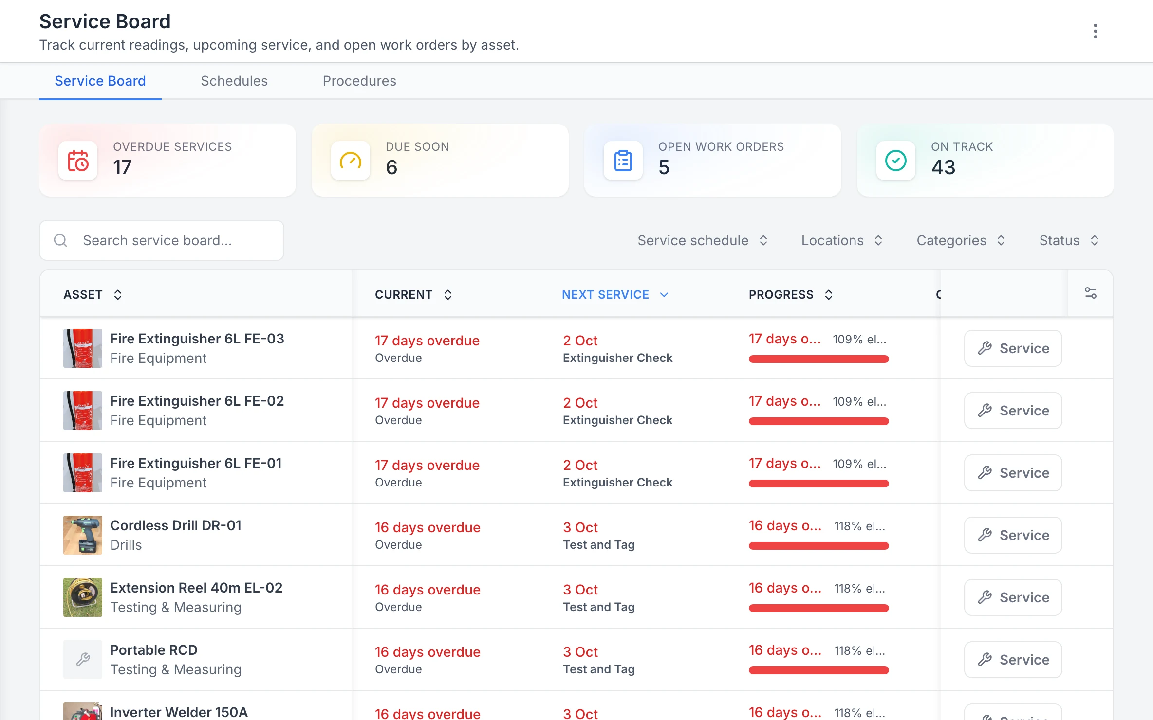
Task: Open Fire Extinguisher 6L FE-02 thumbnail
Action: tap(83, 411)
